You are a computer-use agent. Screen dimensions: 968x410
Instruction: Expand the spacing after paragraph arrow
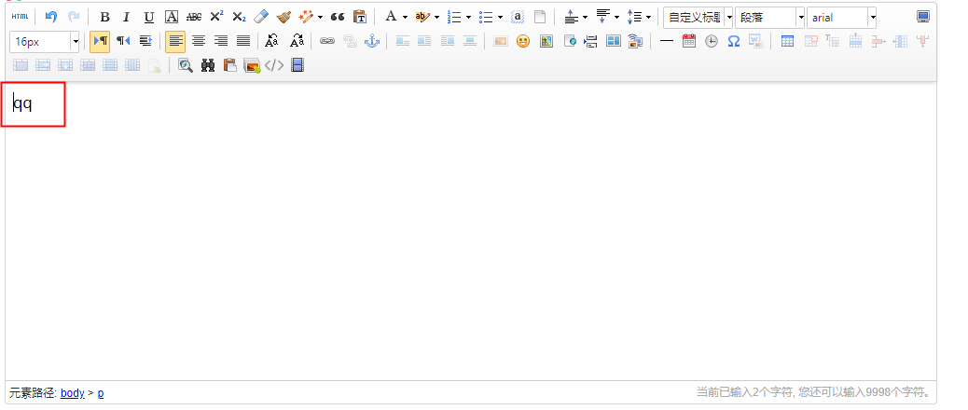(616, 18)
